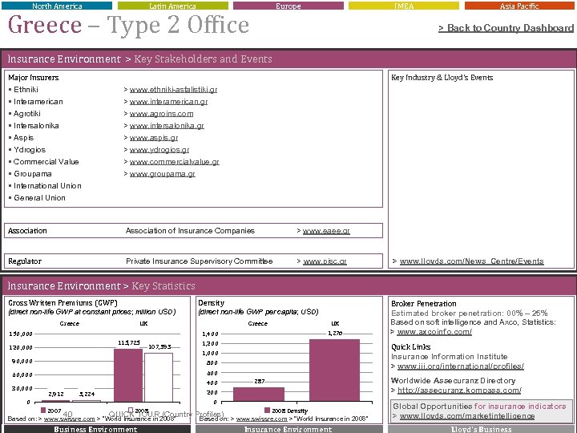577x433 pixels.
Task: Visit www.iii.org international profiles link
Action: [x=460, y=366]
